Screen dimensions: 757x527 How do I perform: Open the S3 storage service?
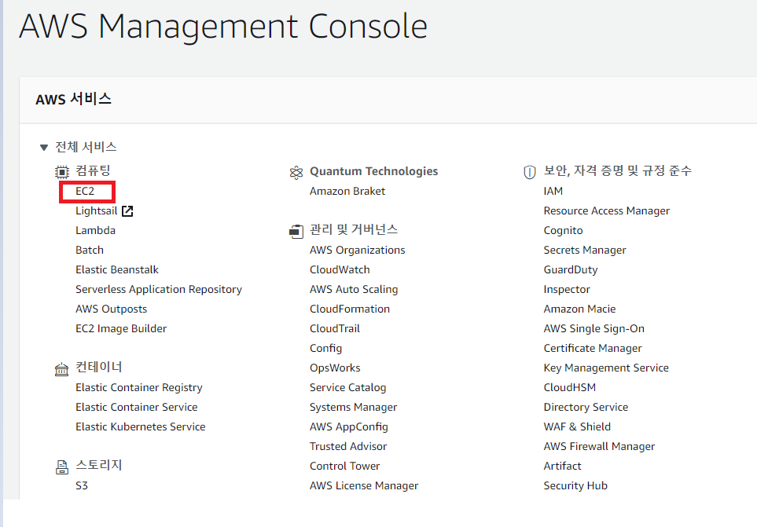pyautogui.click(x=82, y=486)
